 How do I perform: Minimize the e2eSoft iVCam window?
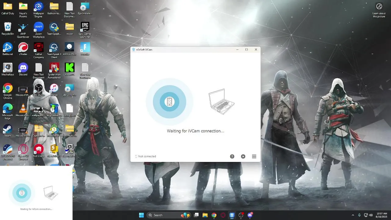click(237, 50)
